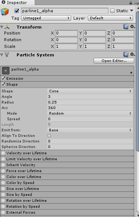The width and height of the screenshot is (139, 217).
Task: Collapse the Transform component foldout
Action: [2, 27]
